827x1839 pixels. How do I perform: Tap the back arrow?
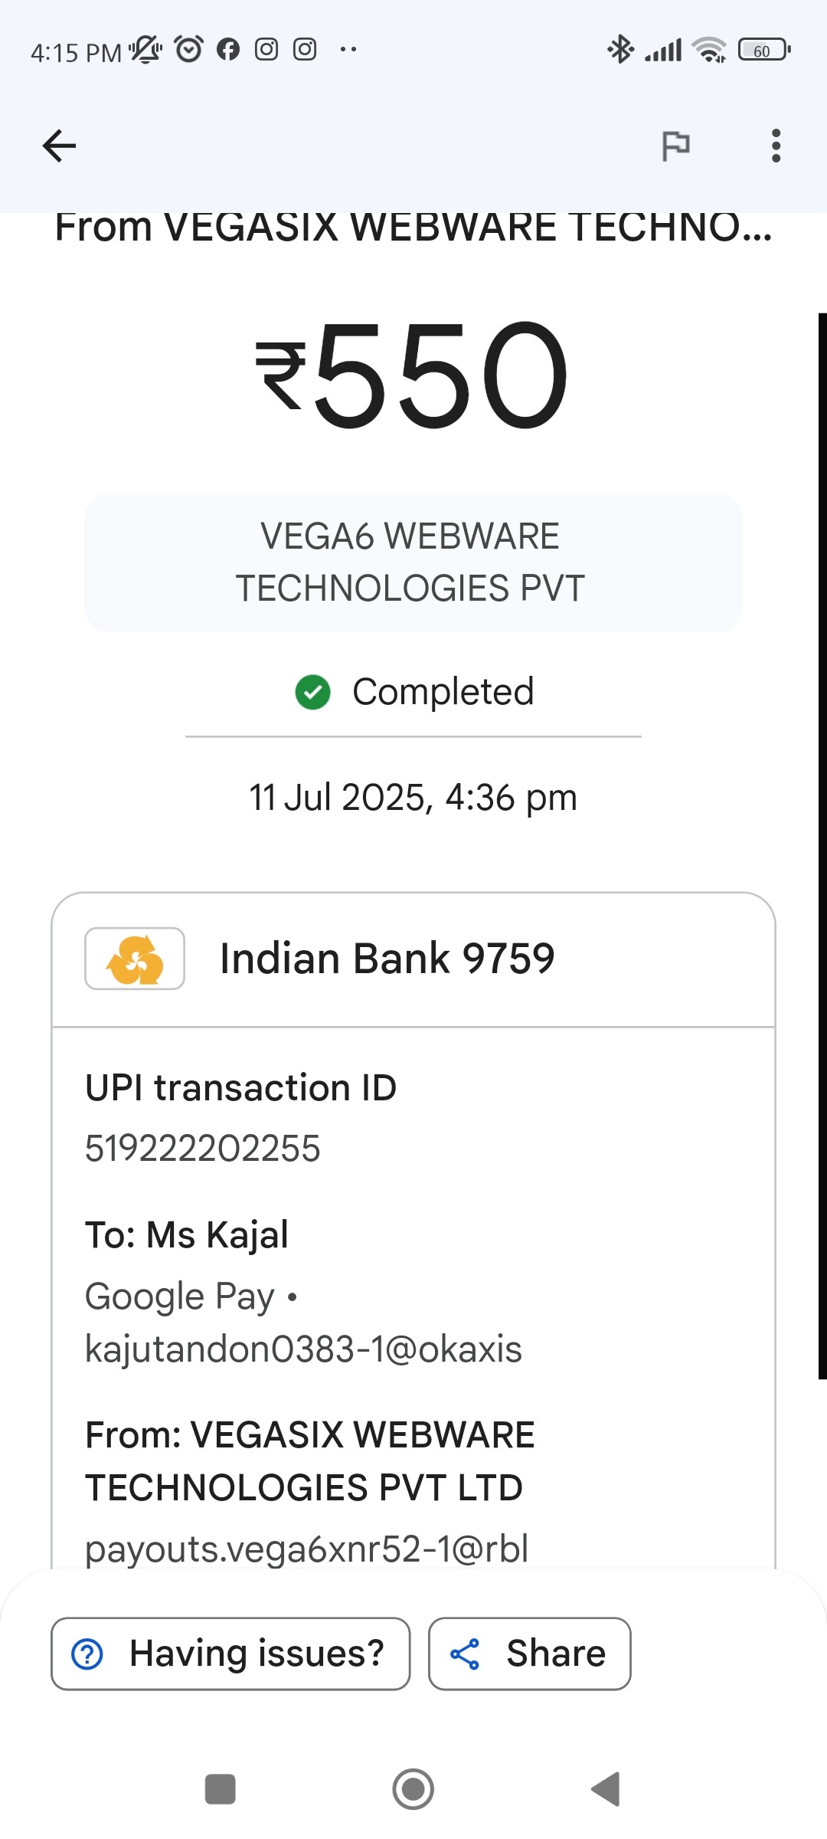[59, 146]
